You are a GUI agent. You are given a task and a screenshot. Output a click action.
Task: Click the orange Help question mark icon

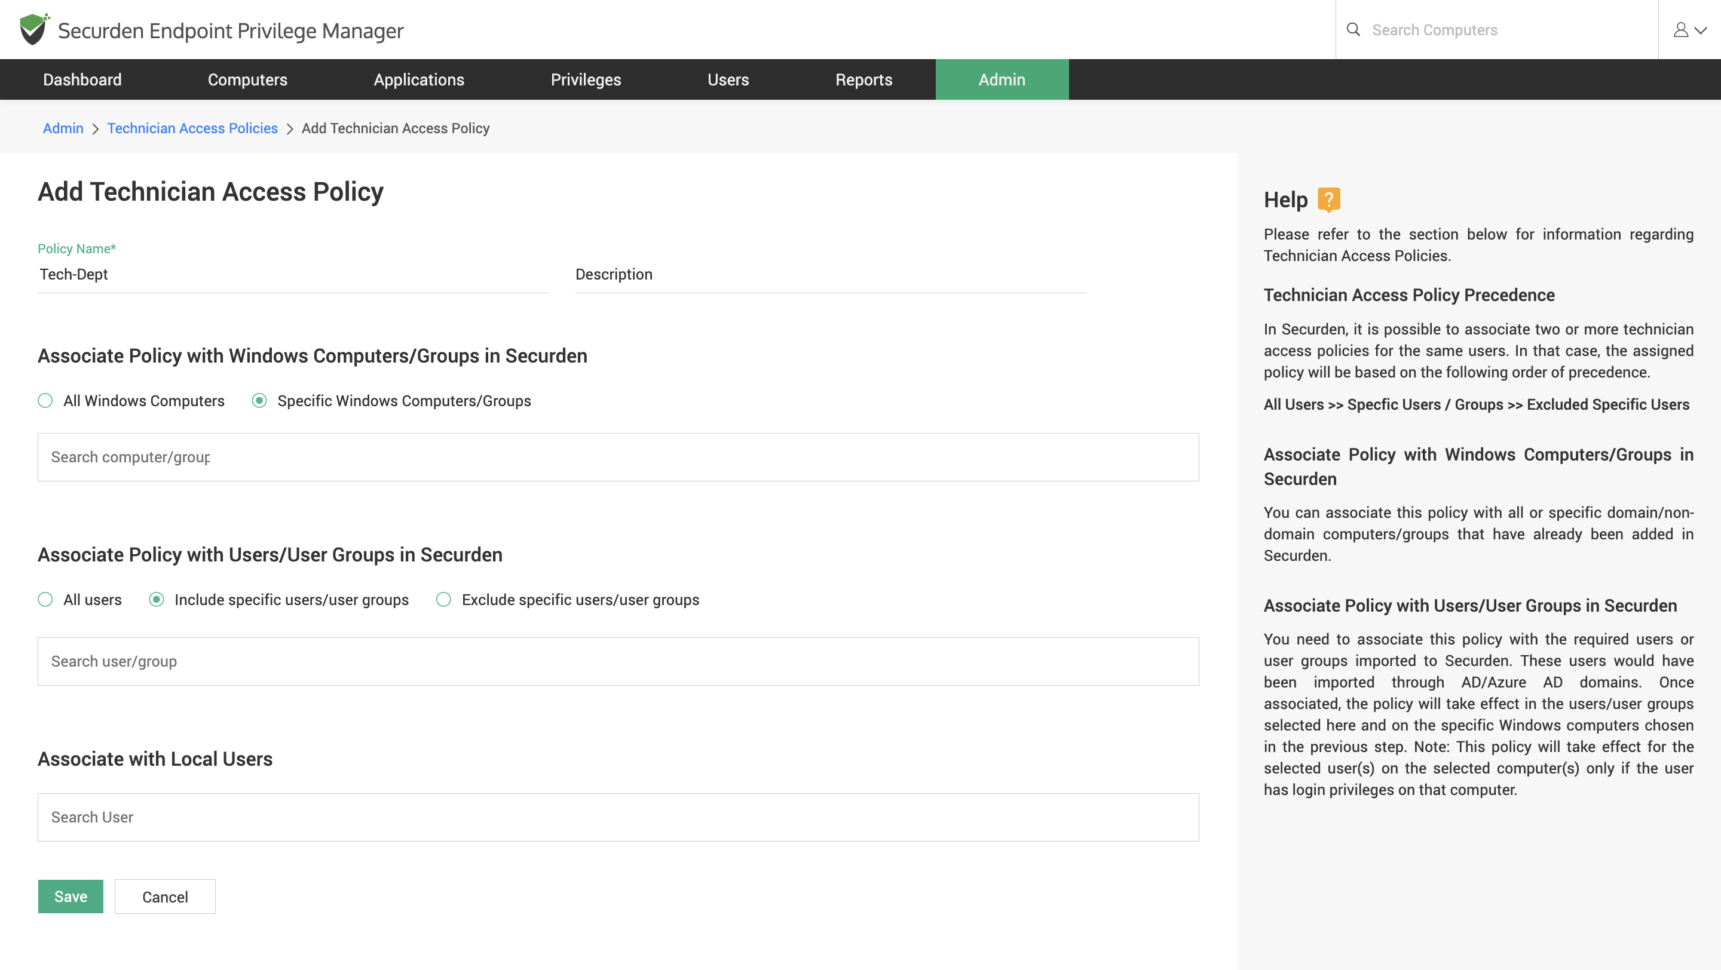[1329, 199]
